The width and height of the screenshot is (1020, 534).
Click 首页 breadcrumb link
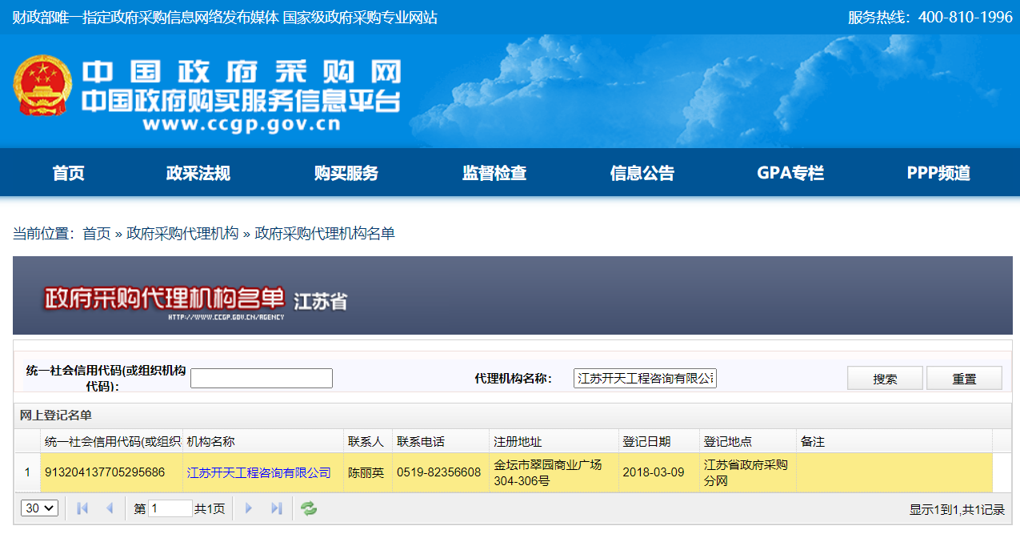97,233
